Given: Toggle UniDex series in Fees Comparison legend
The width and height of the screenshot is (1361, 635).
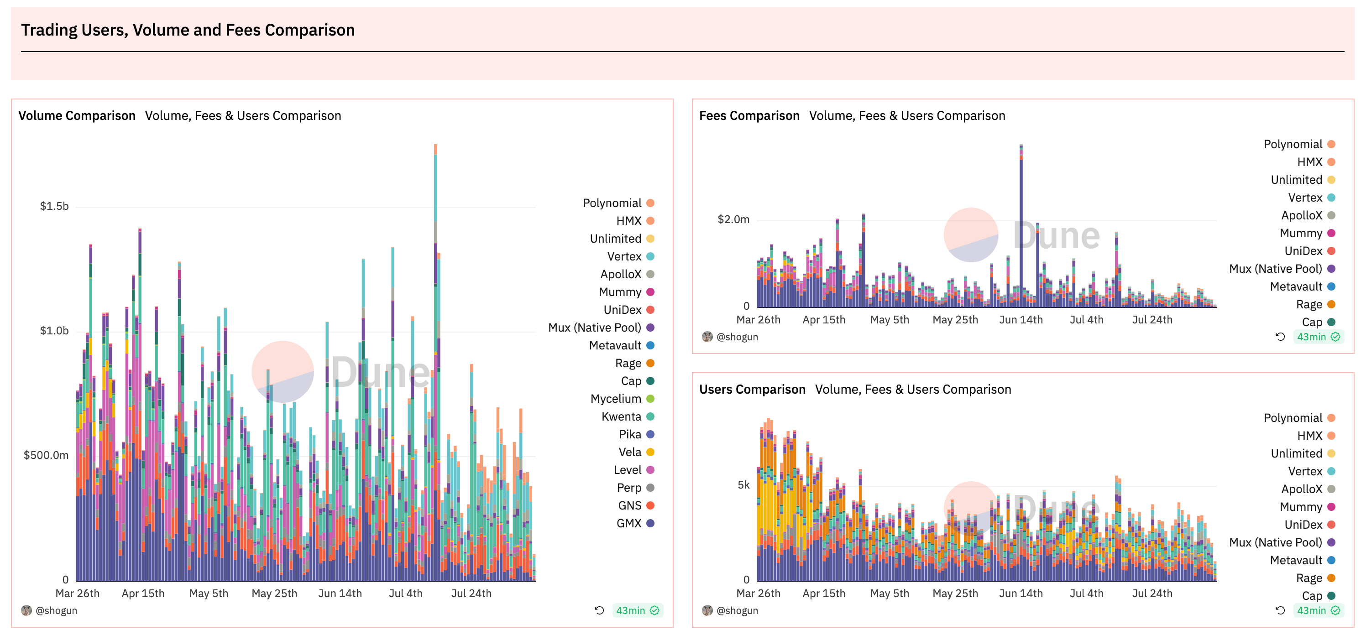Looking at the screenshot, I should pos(1310,251).
